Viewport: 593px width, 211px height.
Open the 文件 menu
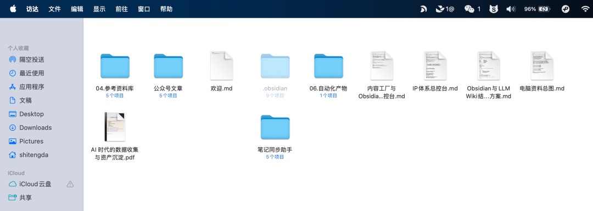[x=54, y=9]
